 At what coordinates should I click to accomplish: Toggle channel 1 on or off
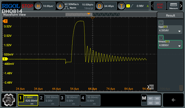click(x=28, y=100)
